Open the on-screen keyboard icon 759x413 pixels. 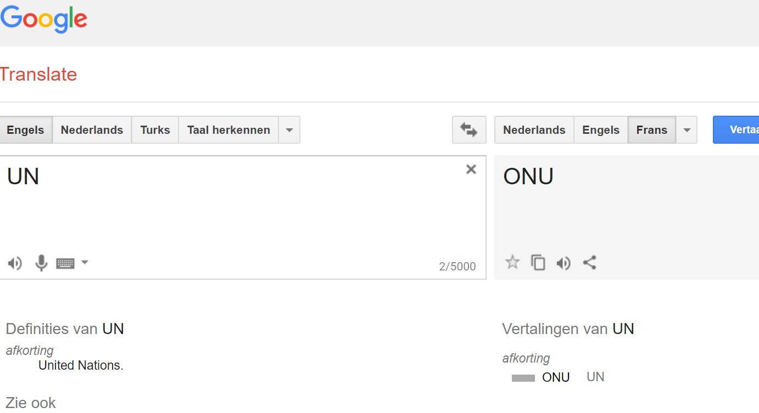(65, 263)
